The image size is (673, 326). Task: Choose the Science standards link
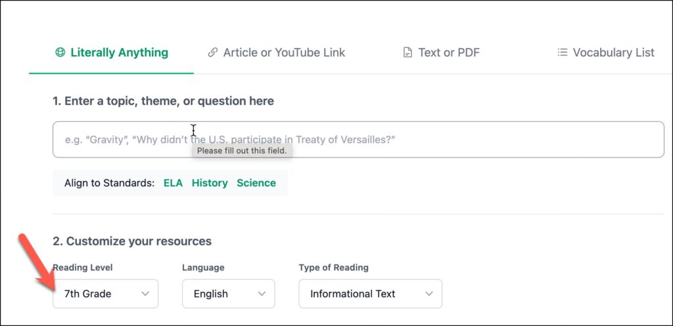(x=256, y=183)
